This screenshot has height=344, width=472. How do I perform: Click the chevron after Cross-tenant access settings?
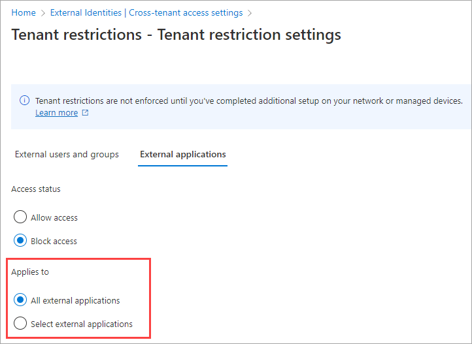tap(249, 12)
